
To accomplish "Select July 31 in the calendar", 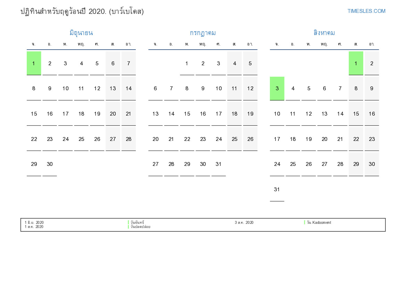I will pos(218,164).
